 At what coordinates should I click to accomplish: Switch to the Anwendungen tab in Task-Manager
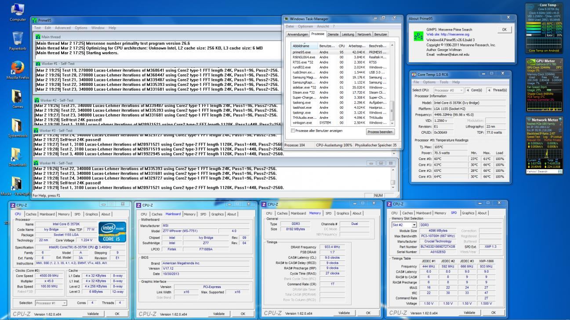click(298, 34)
